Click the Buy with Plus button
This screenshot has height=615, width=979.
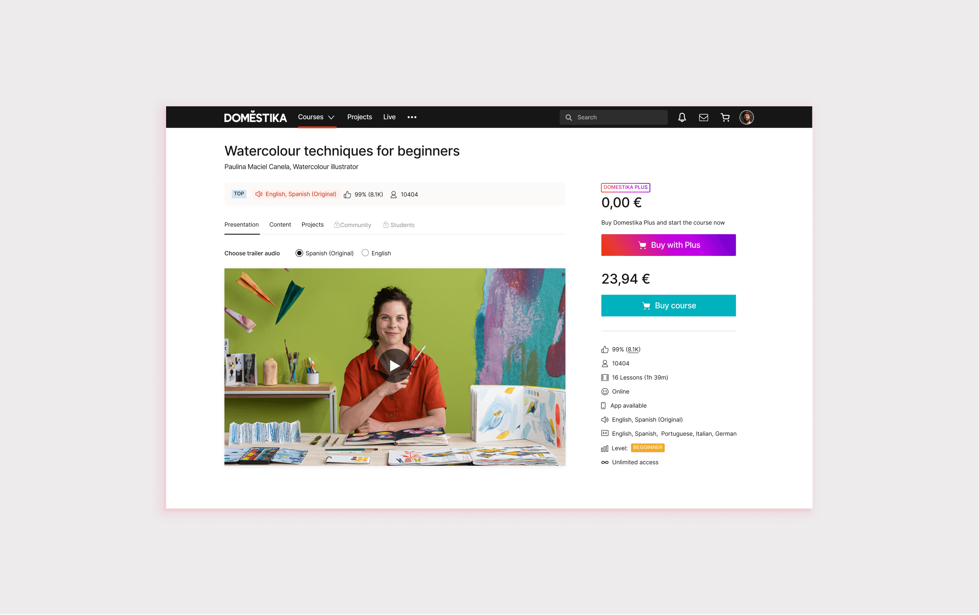point(668,245)
